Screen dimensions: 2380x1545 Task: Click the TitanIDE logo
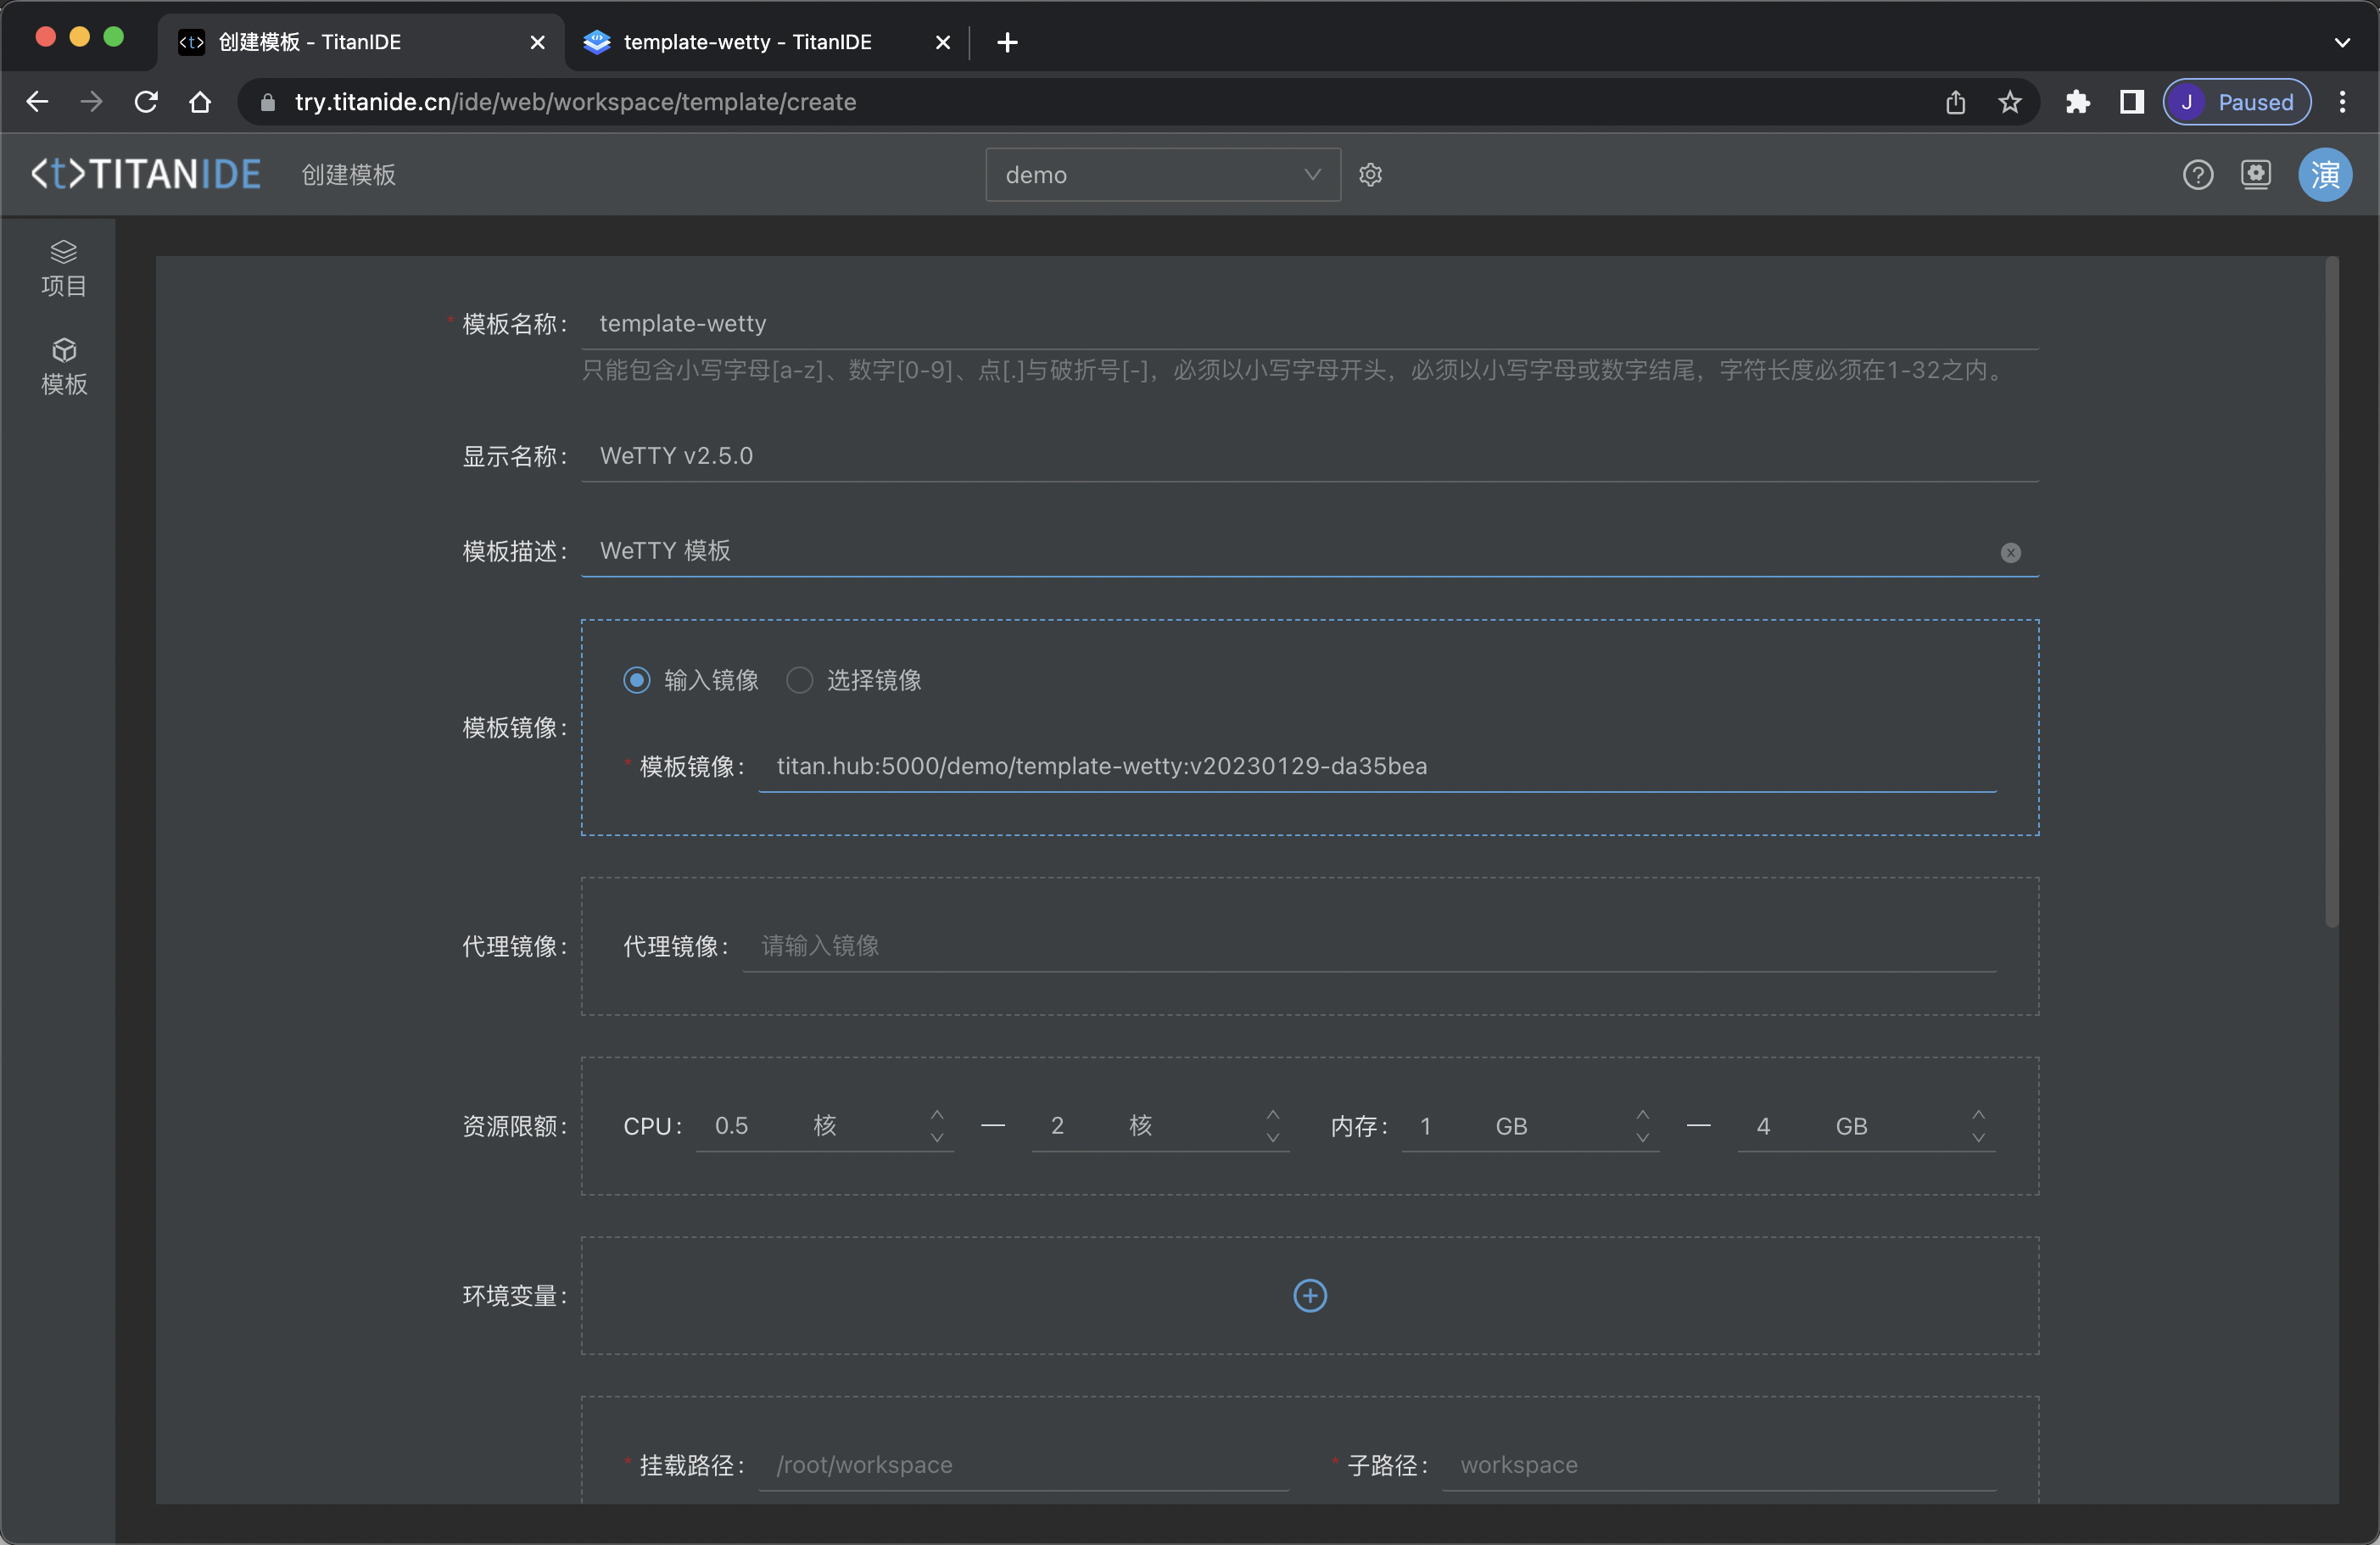(x=146, y=175)
